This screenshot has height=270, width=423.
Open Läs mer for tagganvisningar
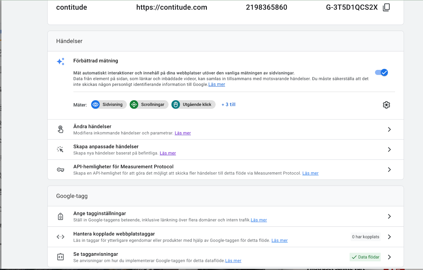point(233,261)
